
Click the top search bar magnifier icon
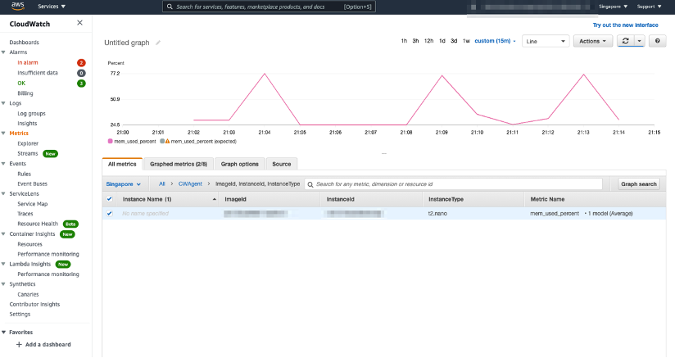pyautogui.click(x=170, y=7)
